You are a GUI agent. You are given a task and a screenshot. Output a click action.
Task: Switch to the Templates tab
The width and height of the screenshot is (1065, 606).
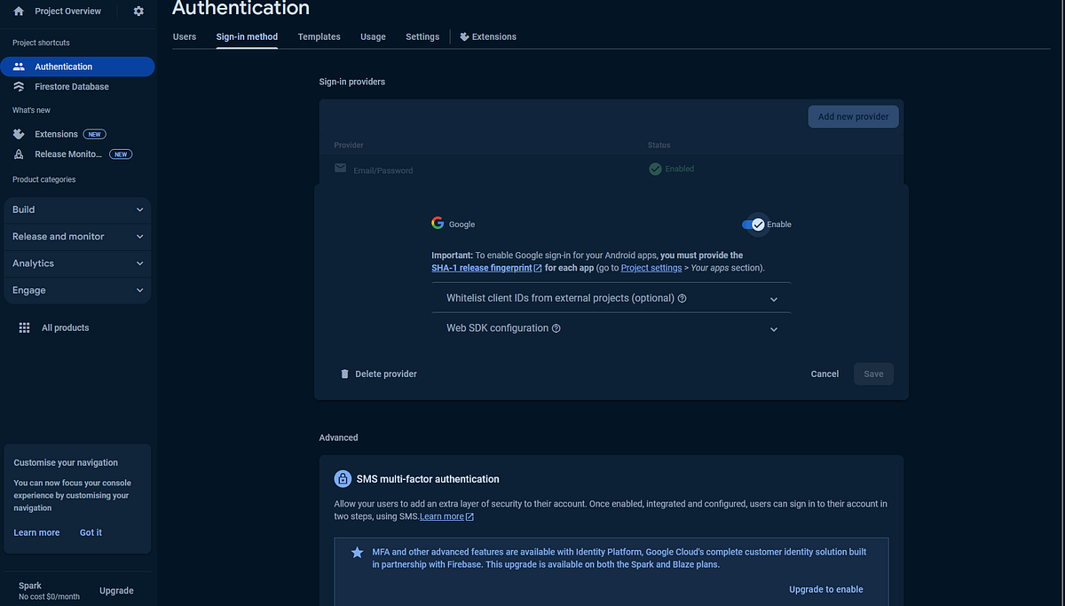click(x=319, y=36)
